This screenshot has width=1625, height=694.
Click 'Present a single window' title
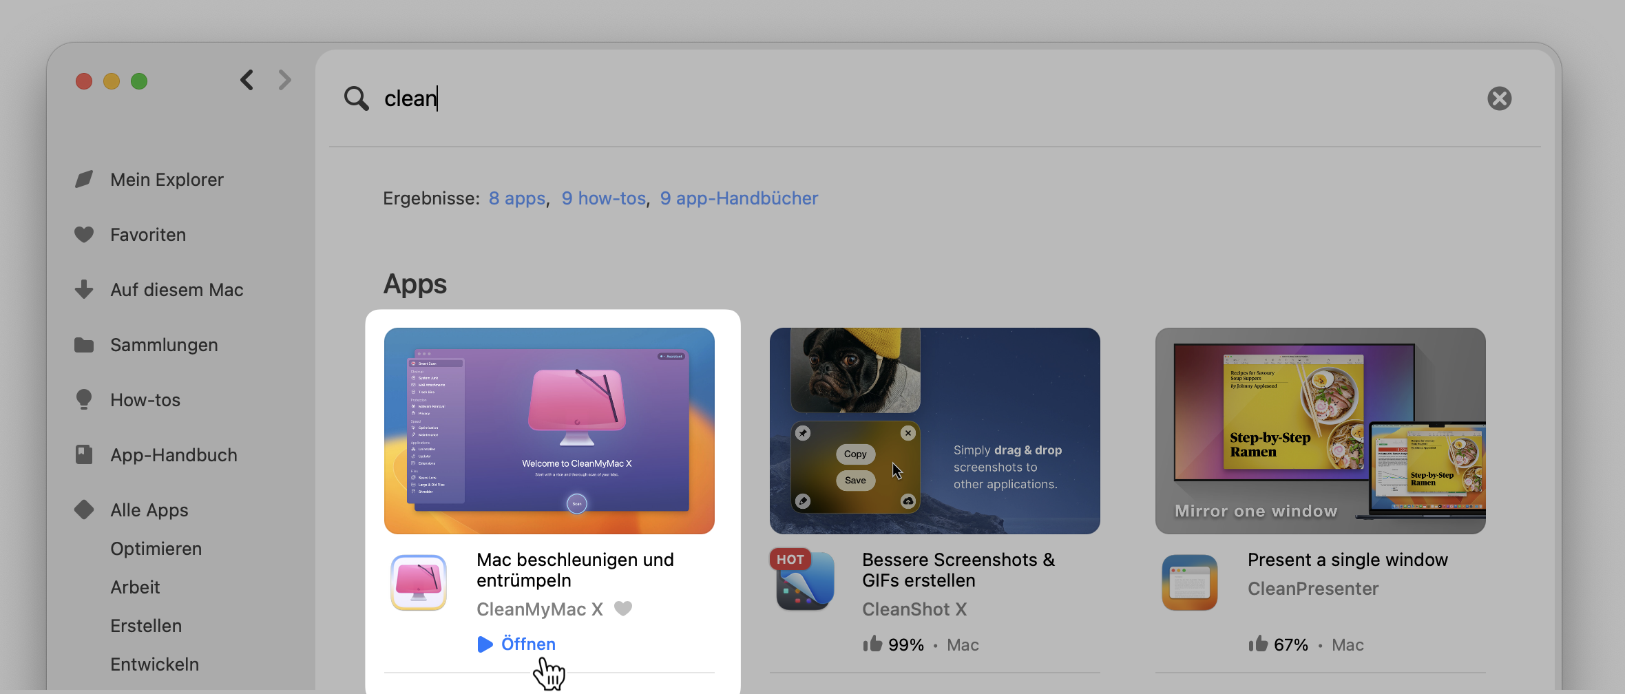click(x=1348, y=560)
